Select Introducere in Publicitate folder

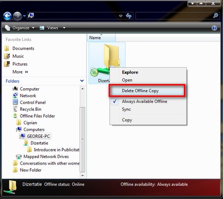coord(57,150)
